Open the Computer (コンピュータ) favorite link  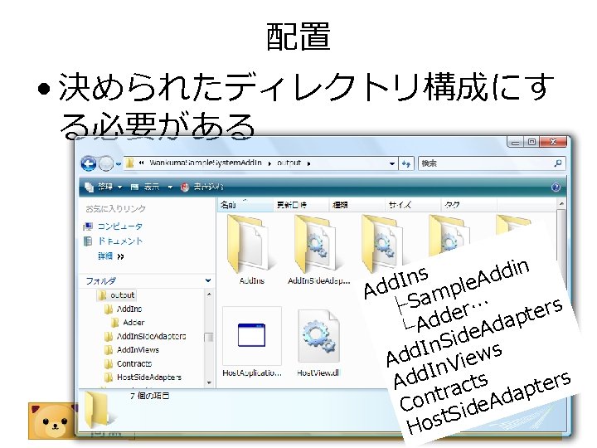[x=120, y=226]
